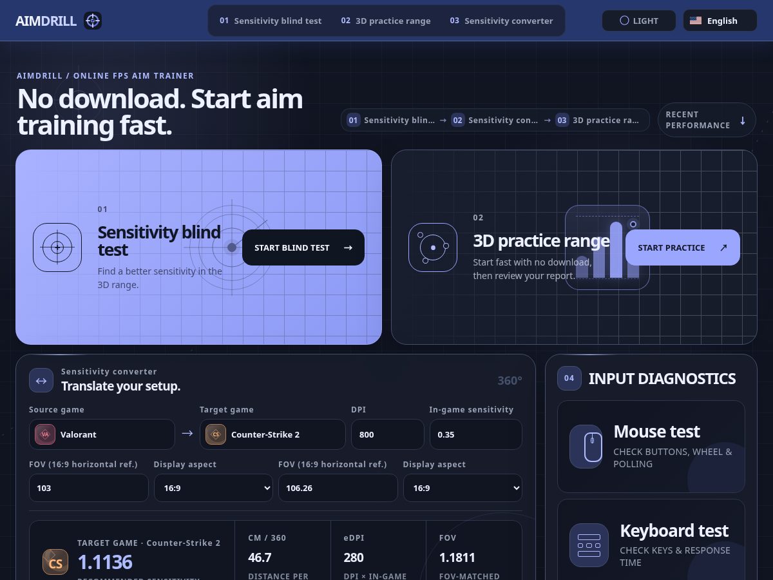Viewport: 773px width, 580px height.
Task: Click the bar chart report illustration
Action: (x=607, y=247)
